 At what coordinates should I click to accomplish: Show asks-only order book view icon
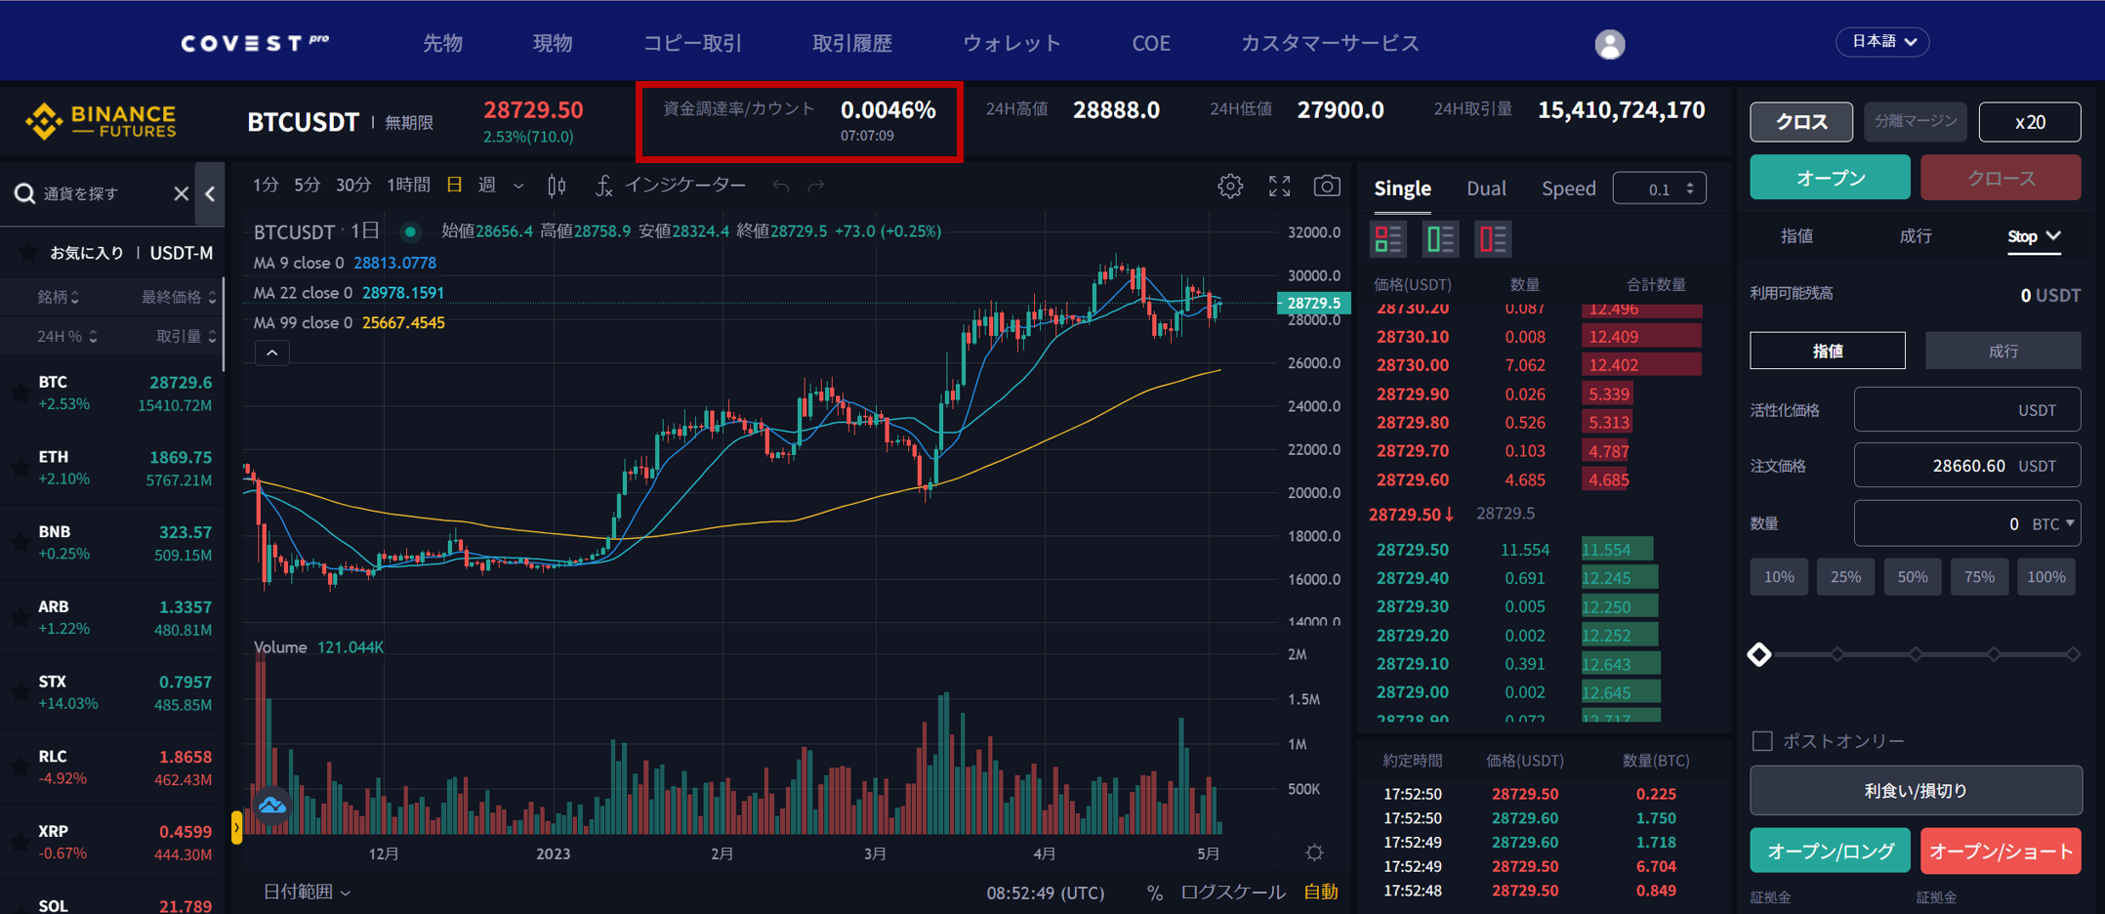(x=1492, y=238)
